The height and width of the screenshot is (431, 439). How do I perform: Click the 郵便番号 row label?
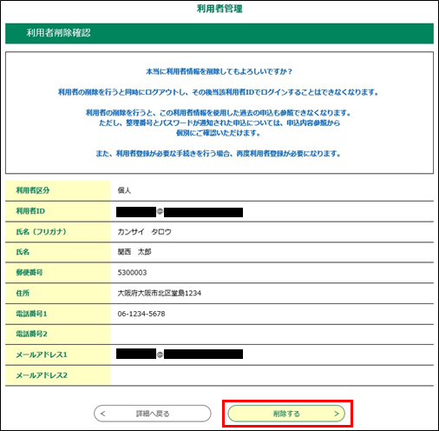29,273
